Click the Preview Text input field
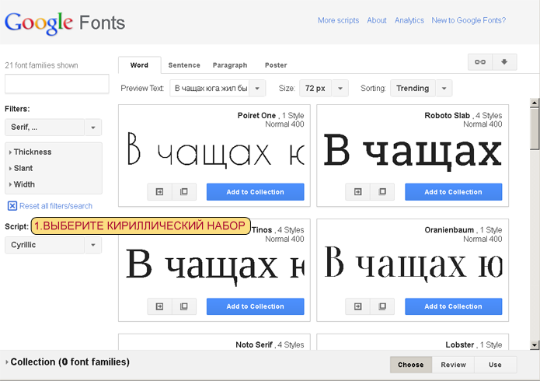 point(210,89)
